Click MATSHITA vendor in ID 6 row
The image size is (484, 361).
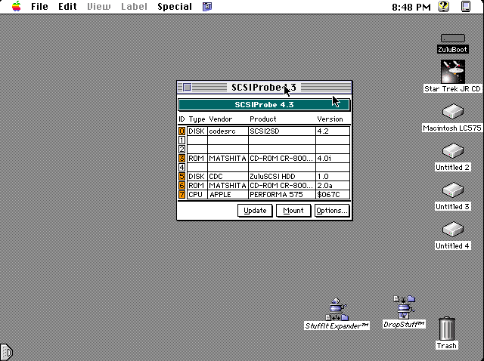click(228, 185)
